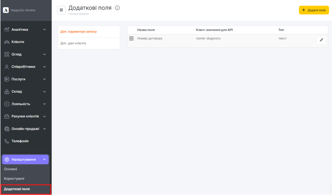The image size is (332, 195).
Task: Click the info icon beside Додаткові поля
Action: [117, 8]
